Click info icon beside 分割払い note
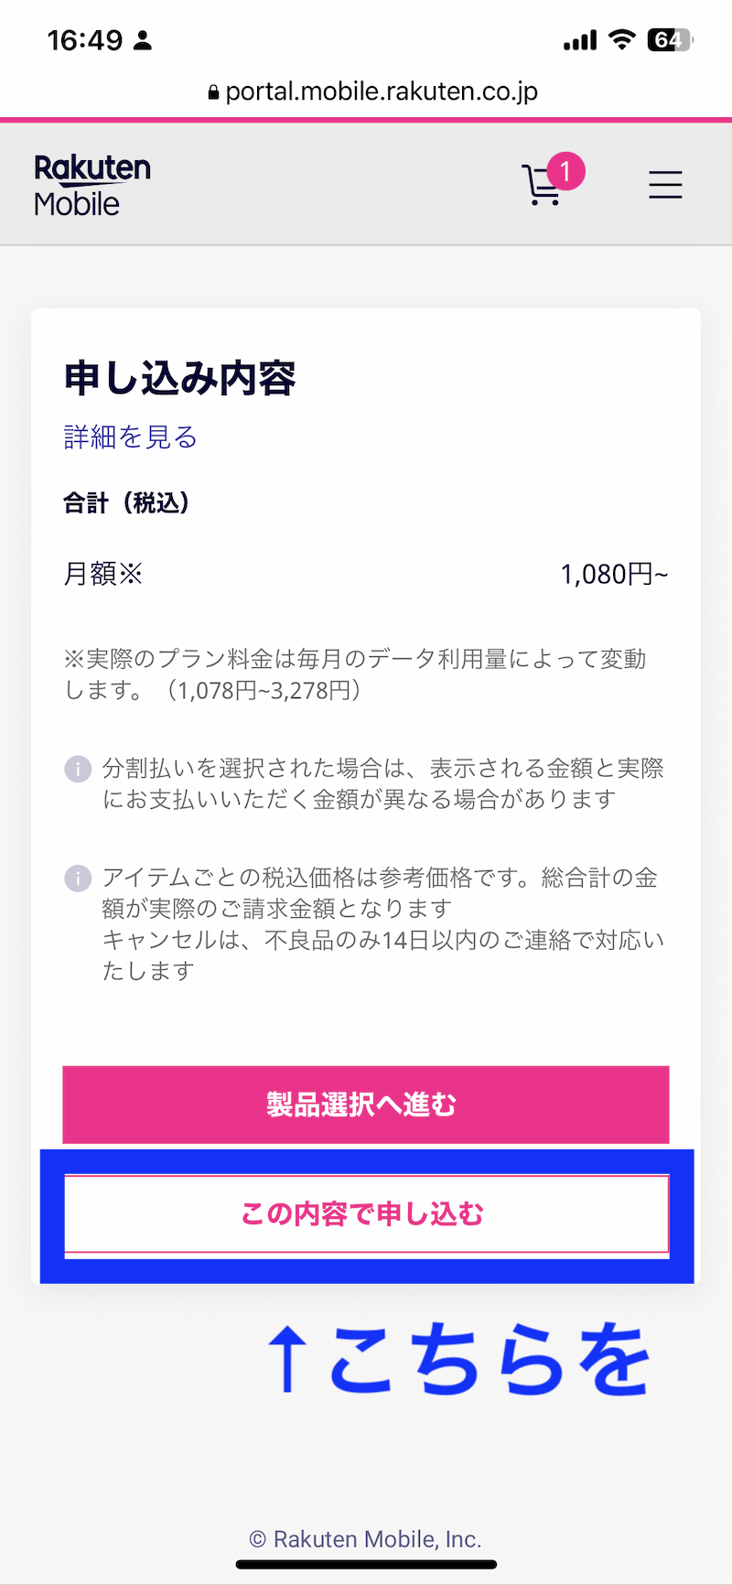 (78, 769)
